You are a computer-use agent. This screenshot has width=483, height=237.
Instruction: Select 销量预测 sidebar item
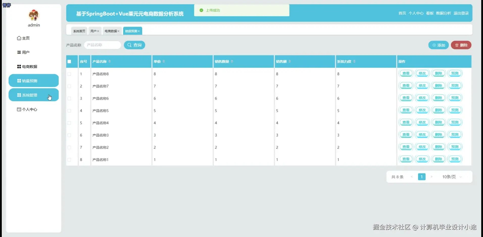34,81
